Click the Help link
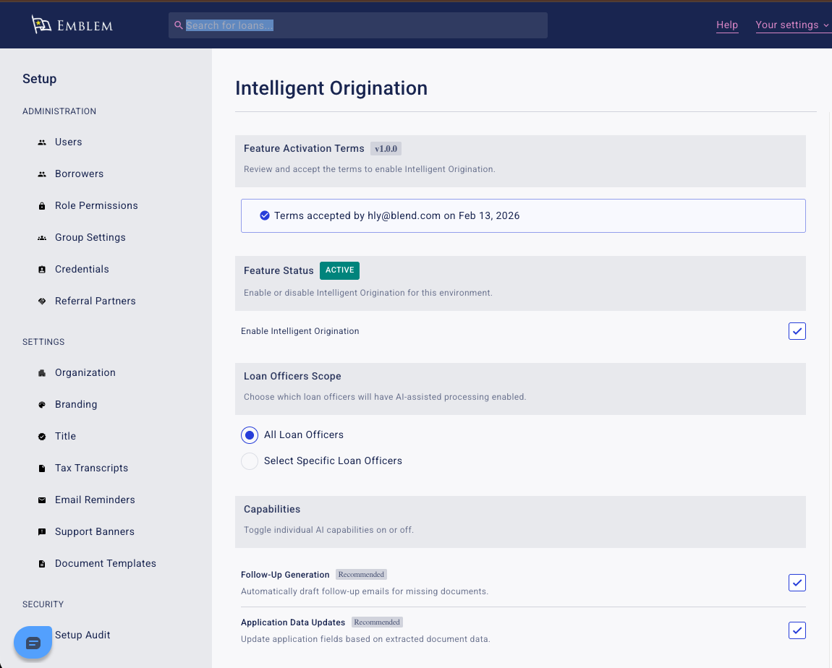Screen dimensions: 832x668 pyautogui.click(x=727, y=25)
